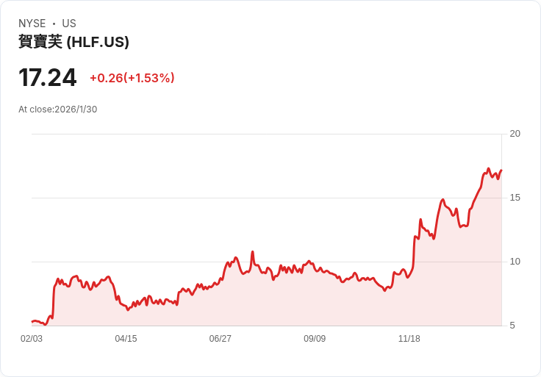Click the NYSE exchange label

pyautogui.click(x=32, y=24)
